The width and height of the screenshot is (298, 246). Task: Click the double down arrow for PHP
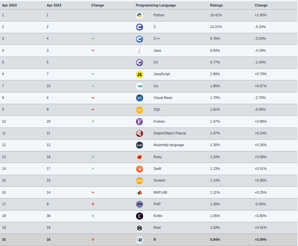click(x=93, y=204)
